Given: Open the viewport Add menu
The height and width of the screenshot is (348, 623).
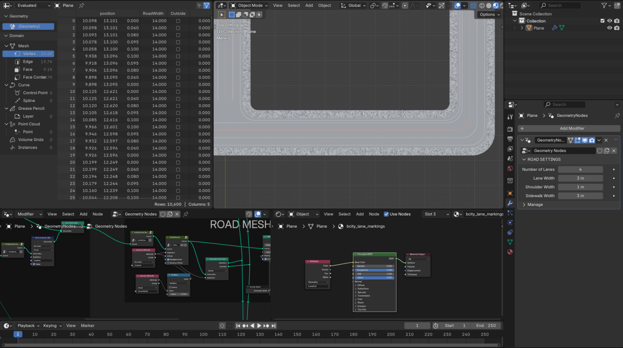Looking at the screenshot, I should [309, 5].
